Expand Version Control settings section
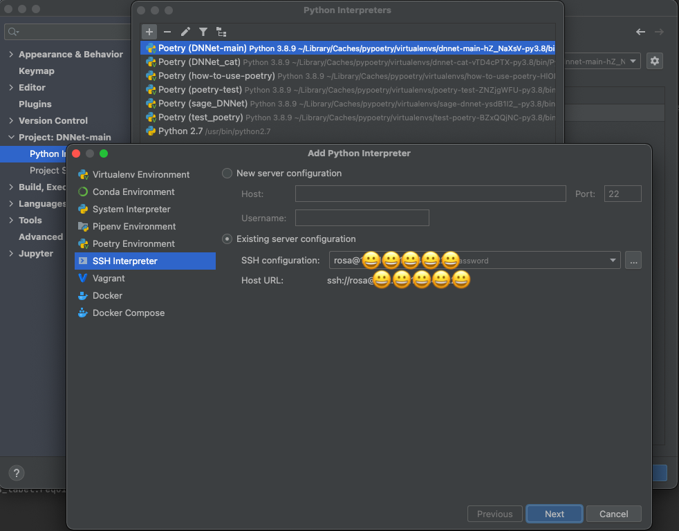679x531 pixels. [x=11, y=121]
